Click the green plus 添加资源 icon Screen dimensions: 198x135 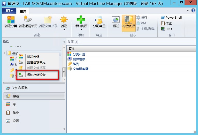(81, 20)
